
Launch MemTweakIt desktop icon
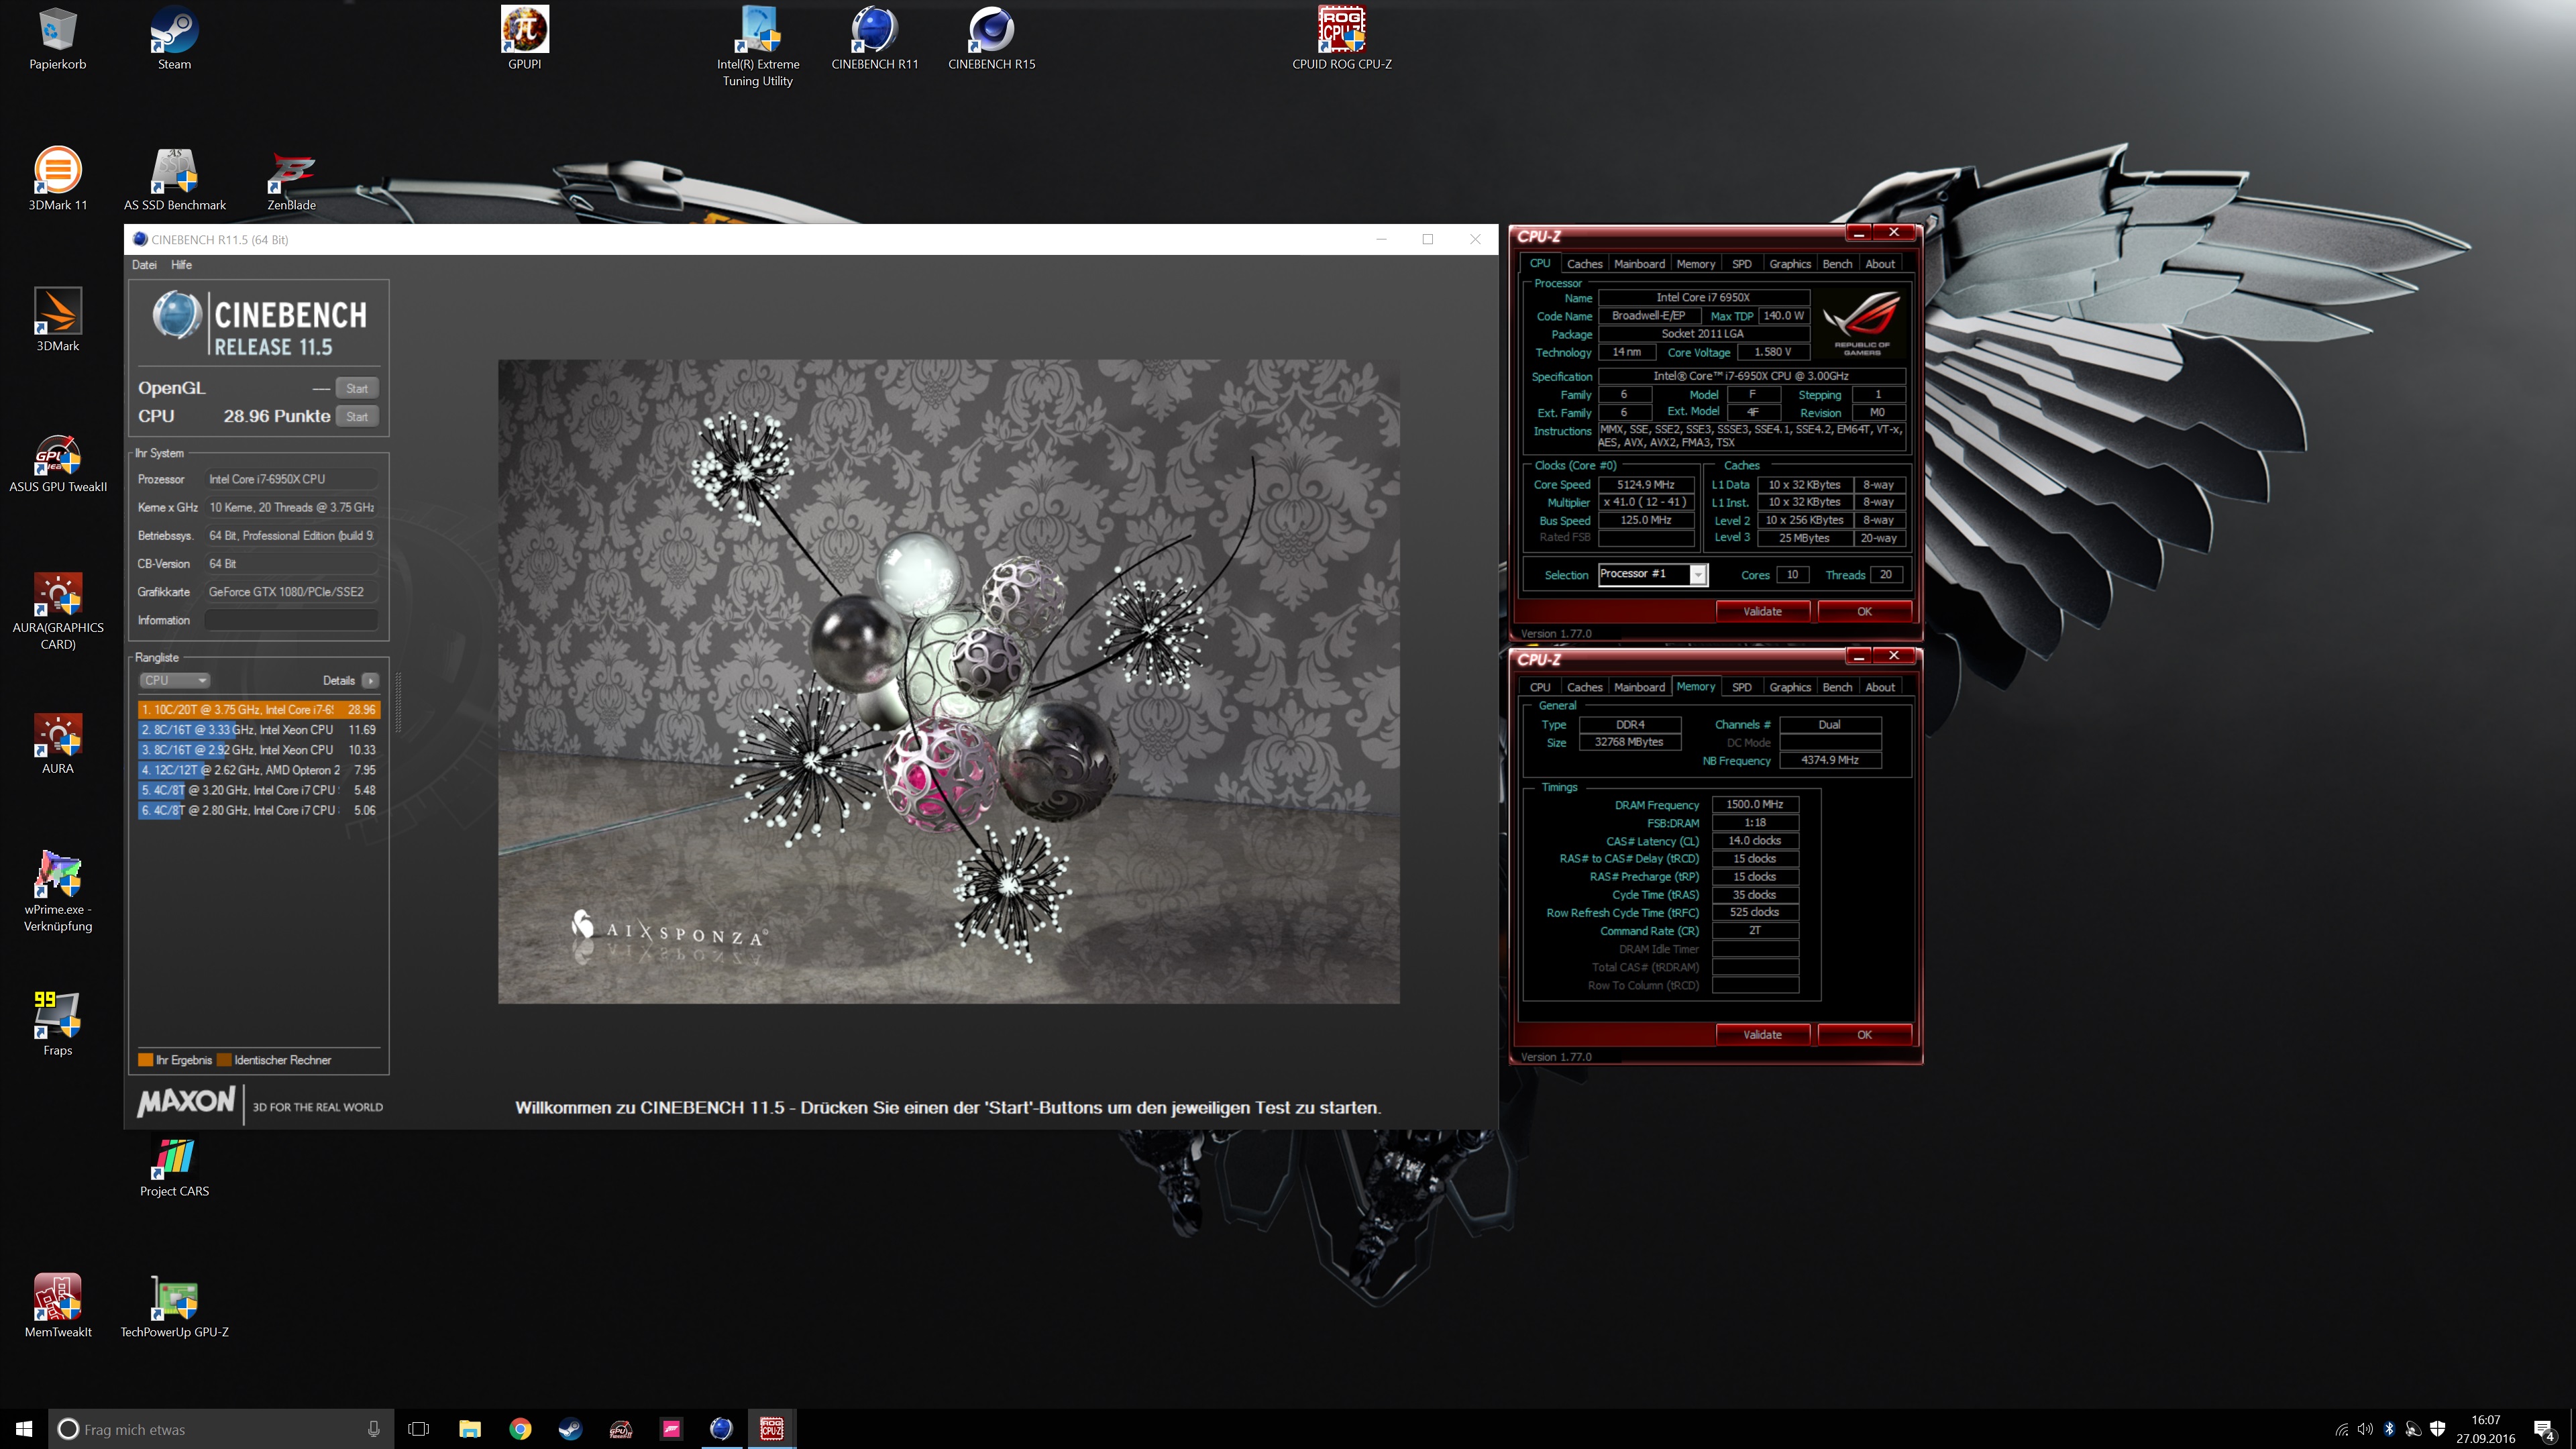[58, 1306]
